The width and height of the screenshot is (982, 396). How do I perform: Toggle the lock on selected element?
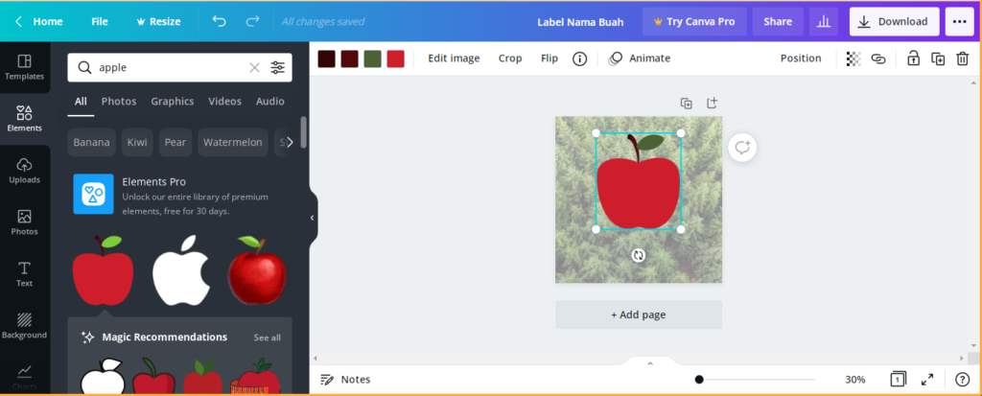click(x=913, y=58)
